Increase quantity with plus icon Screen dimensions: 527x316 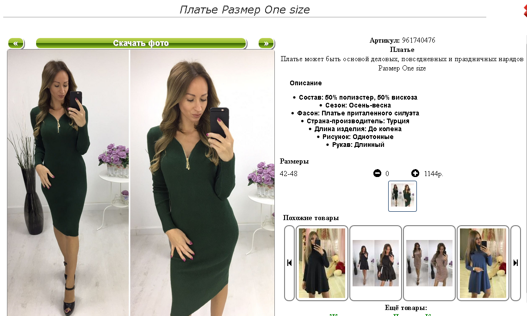point(415,173)
